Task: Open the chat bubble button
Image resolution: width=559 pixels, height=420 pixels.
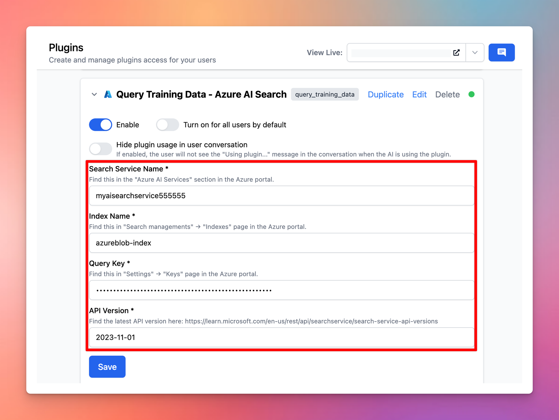Action: (x=501, y=52)
